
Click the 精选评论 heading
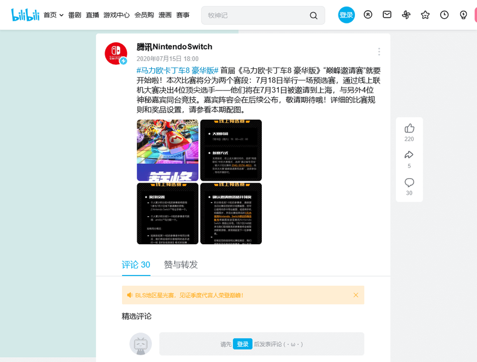137,316
